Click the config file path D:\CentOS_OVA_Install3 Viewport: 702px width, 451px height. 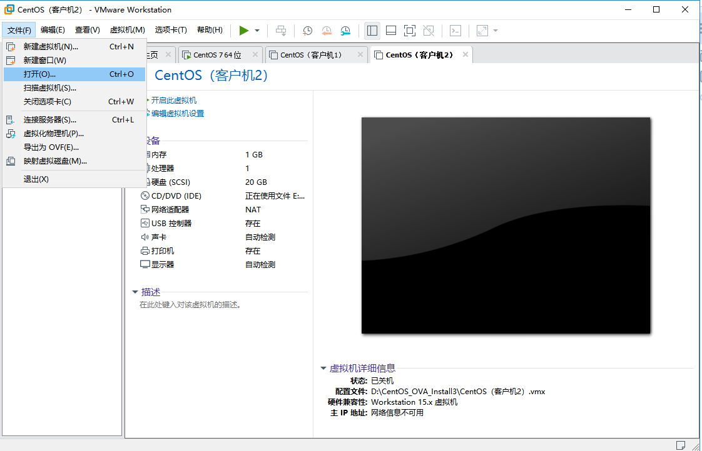pos(458,392)
